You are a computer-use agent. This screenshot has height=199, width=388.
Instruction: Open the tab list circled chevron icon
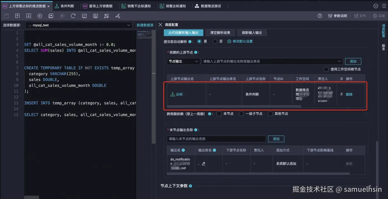376,6
